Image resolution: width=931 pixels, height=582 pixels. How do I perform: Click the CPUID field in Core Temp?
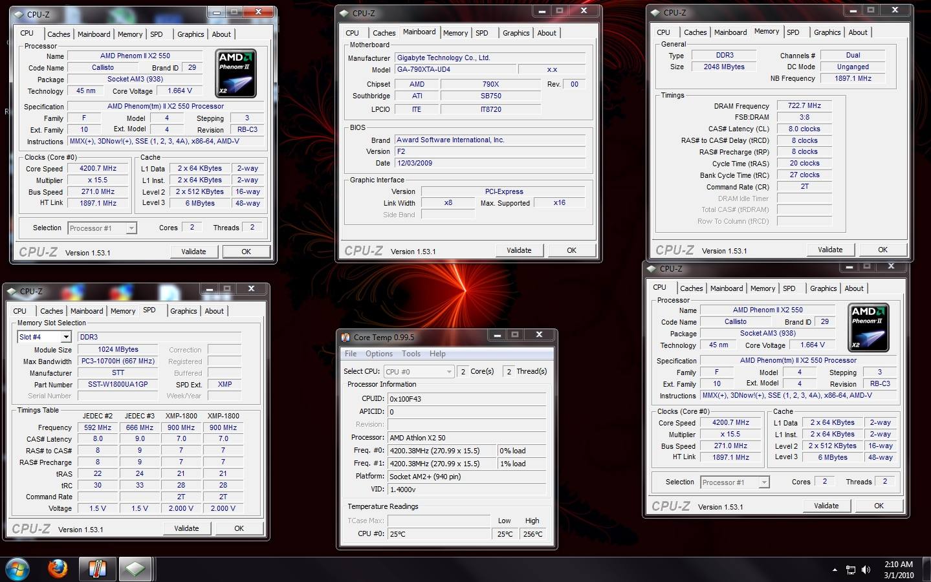[x=466, y=399]
